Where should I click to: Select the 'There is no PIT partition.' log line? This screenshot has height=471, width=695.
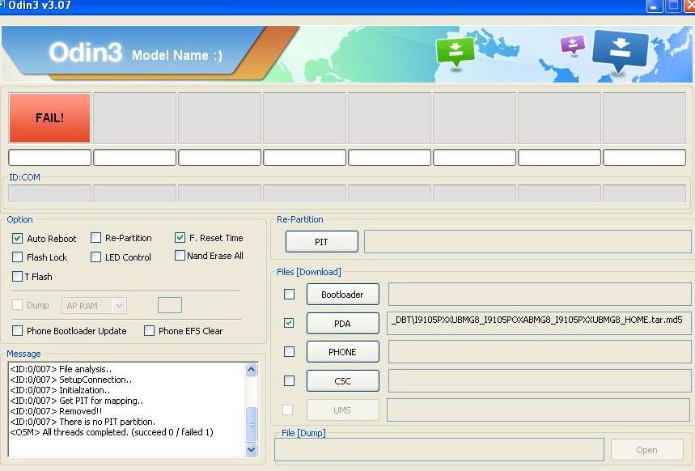tap(83, 422)
